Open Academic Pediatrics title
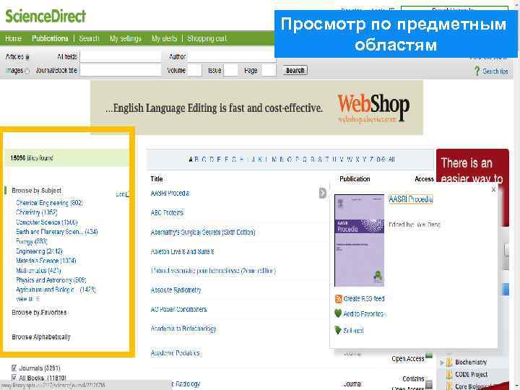 tap(175, 353)
